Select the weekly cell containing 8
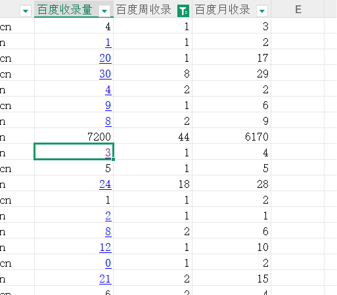 [x=153, y=74]
